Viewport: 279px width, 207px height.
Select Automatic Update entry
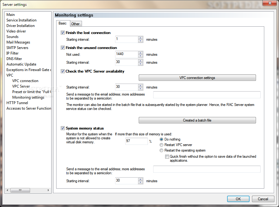pos(21,64)
